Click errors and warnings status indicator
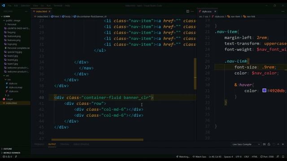The height and width of the screenshot is (161, 287). [7, 157]
